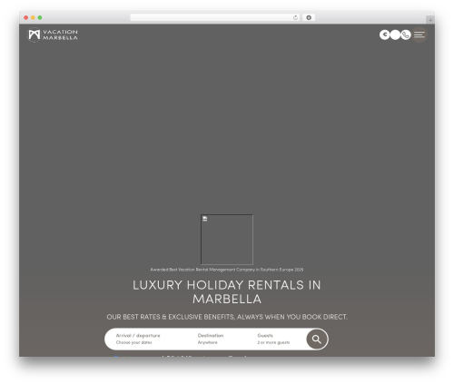Click the broken award image placeholder
454x384 pixels.
coord(227,240)
